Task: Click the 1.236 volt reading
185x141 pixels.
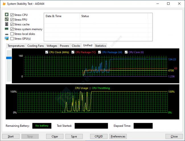Action: [x=171, y=76]
